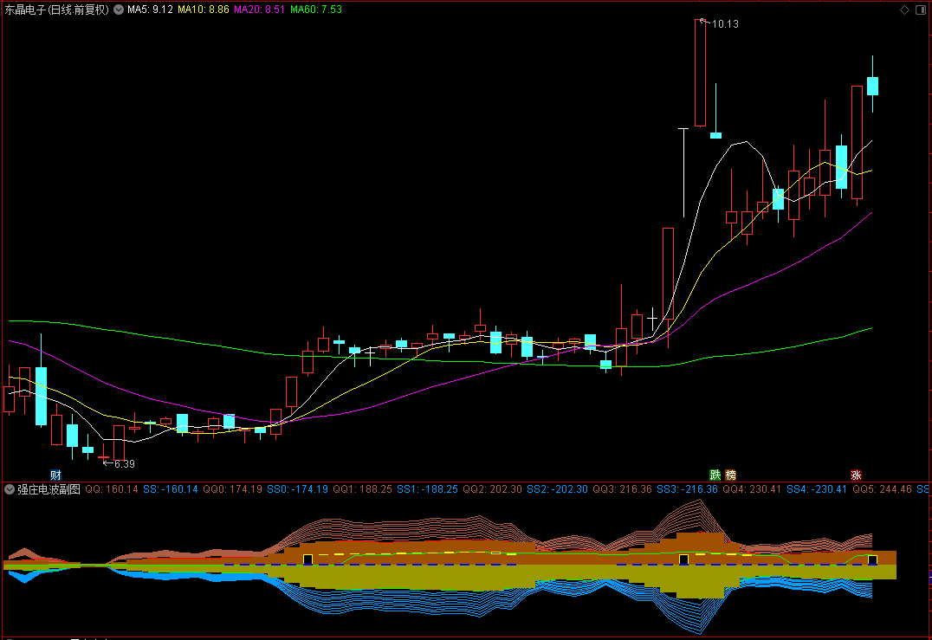Click the QQ4: 230.41 value
The width and height of the screenshot is (932, 640).
(x=752, y=489)
